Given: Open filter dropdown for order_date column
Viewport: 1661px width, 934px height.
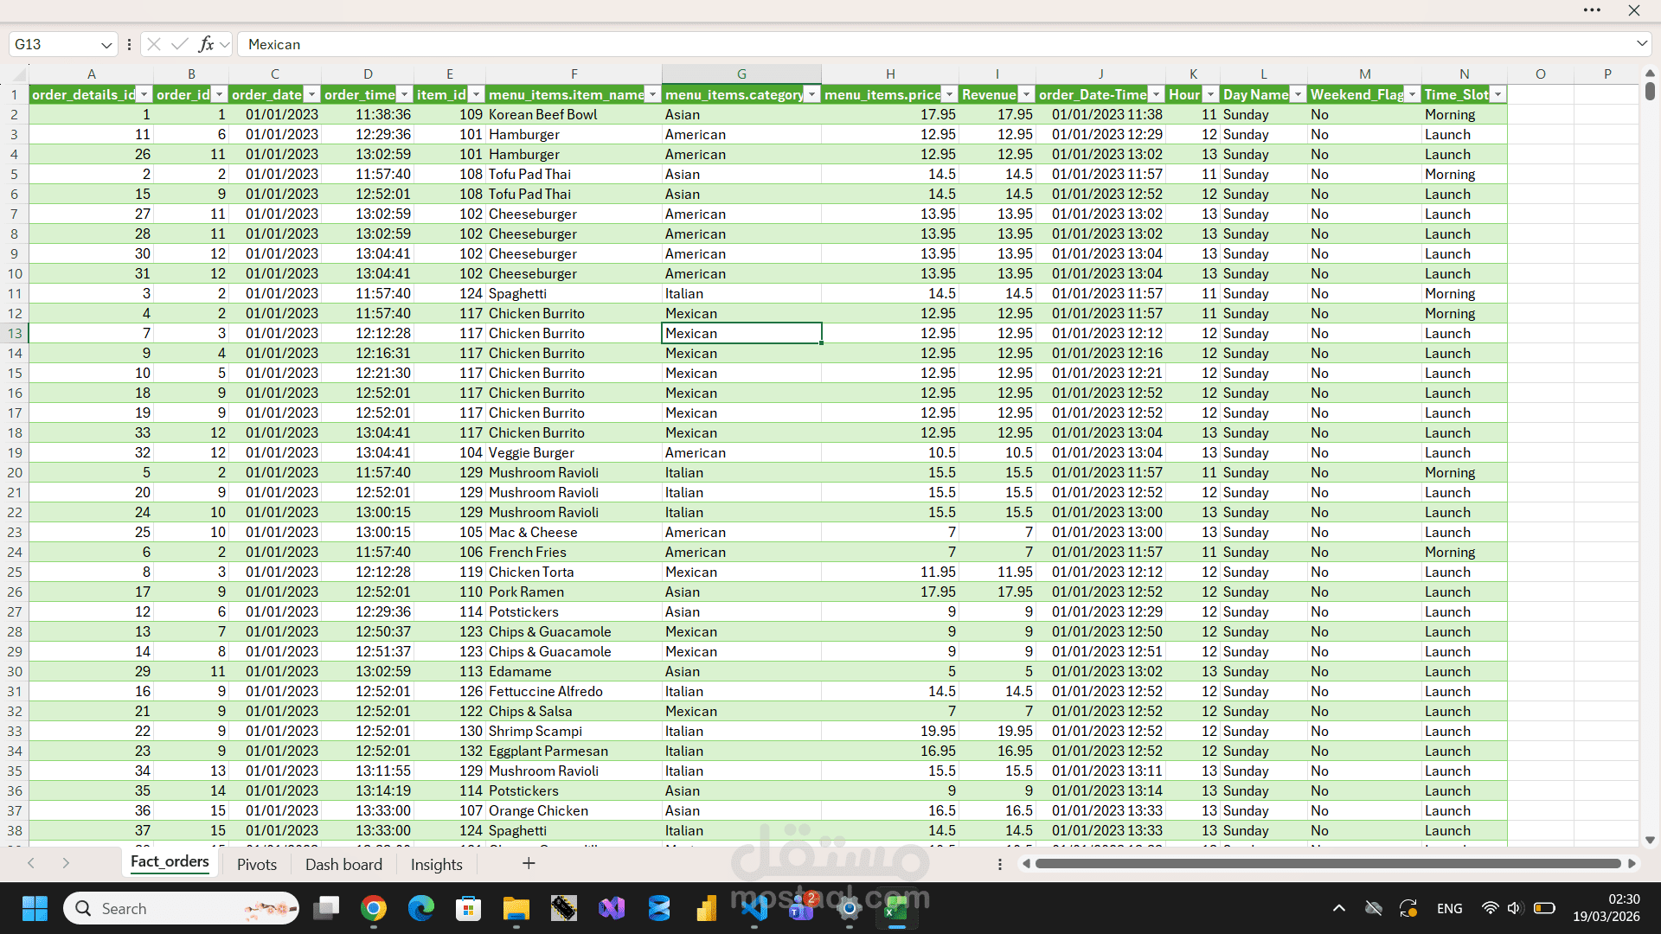Looking at the screenshot, I should point(311,94).
